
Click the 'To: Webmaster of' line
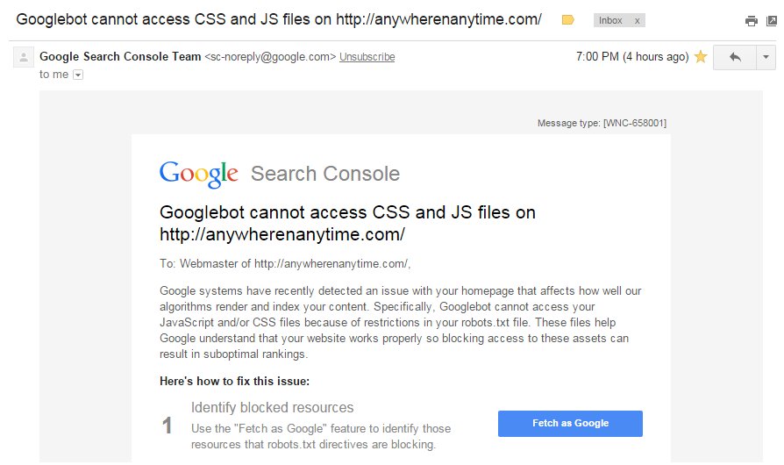(285, 263)
